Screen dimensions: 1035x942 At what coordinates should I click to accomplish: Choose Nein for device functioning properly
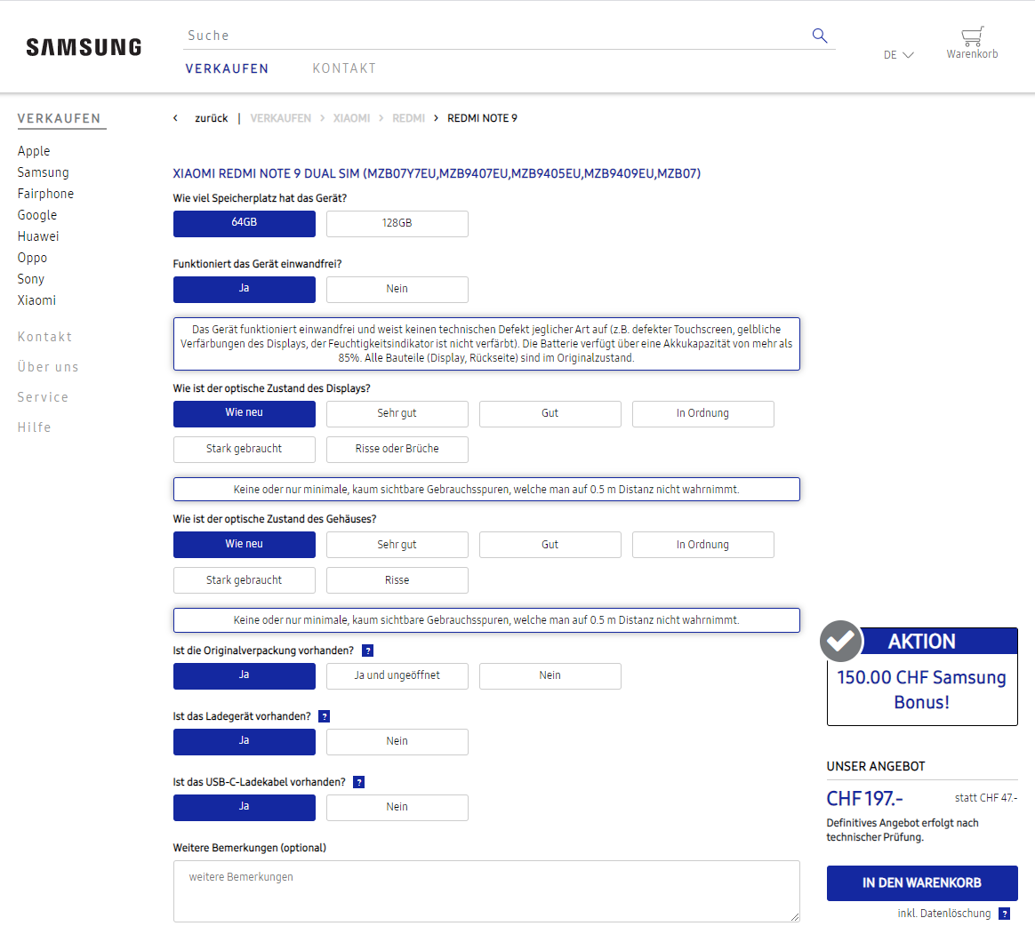pyautogui.click(x=397, y=289)
